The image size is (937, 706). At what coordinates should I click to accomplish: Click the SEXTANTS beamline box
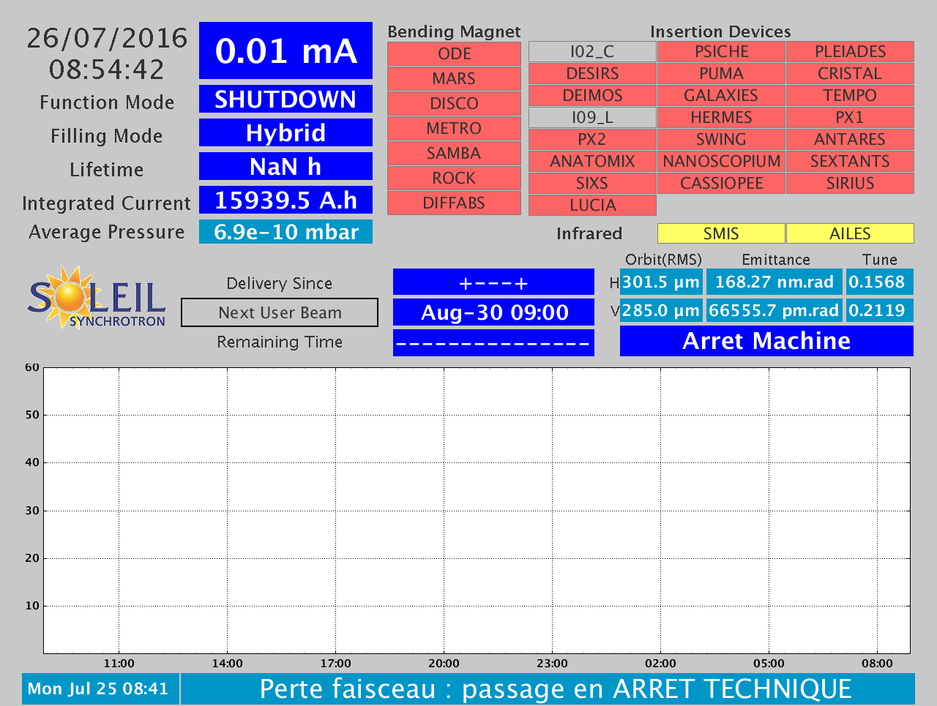coord(850,162)
